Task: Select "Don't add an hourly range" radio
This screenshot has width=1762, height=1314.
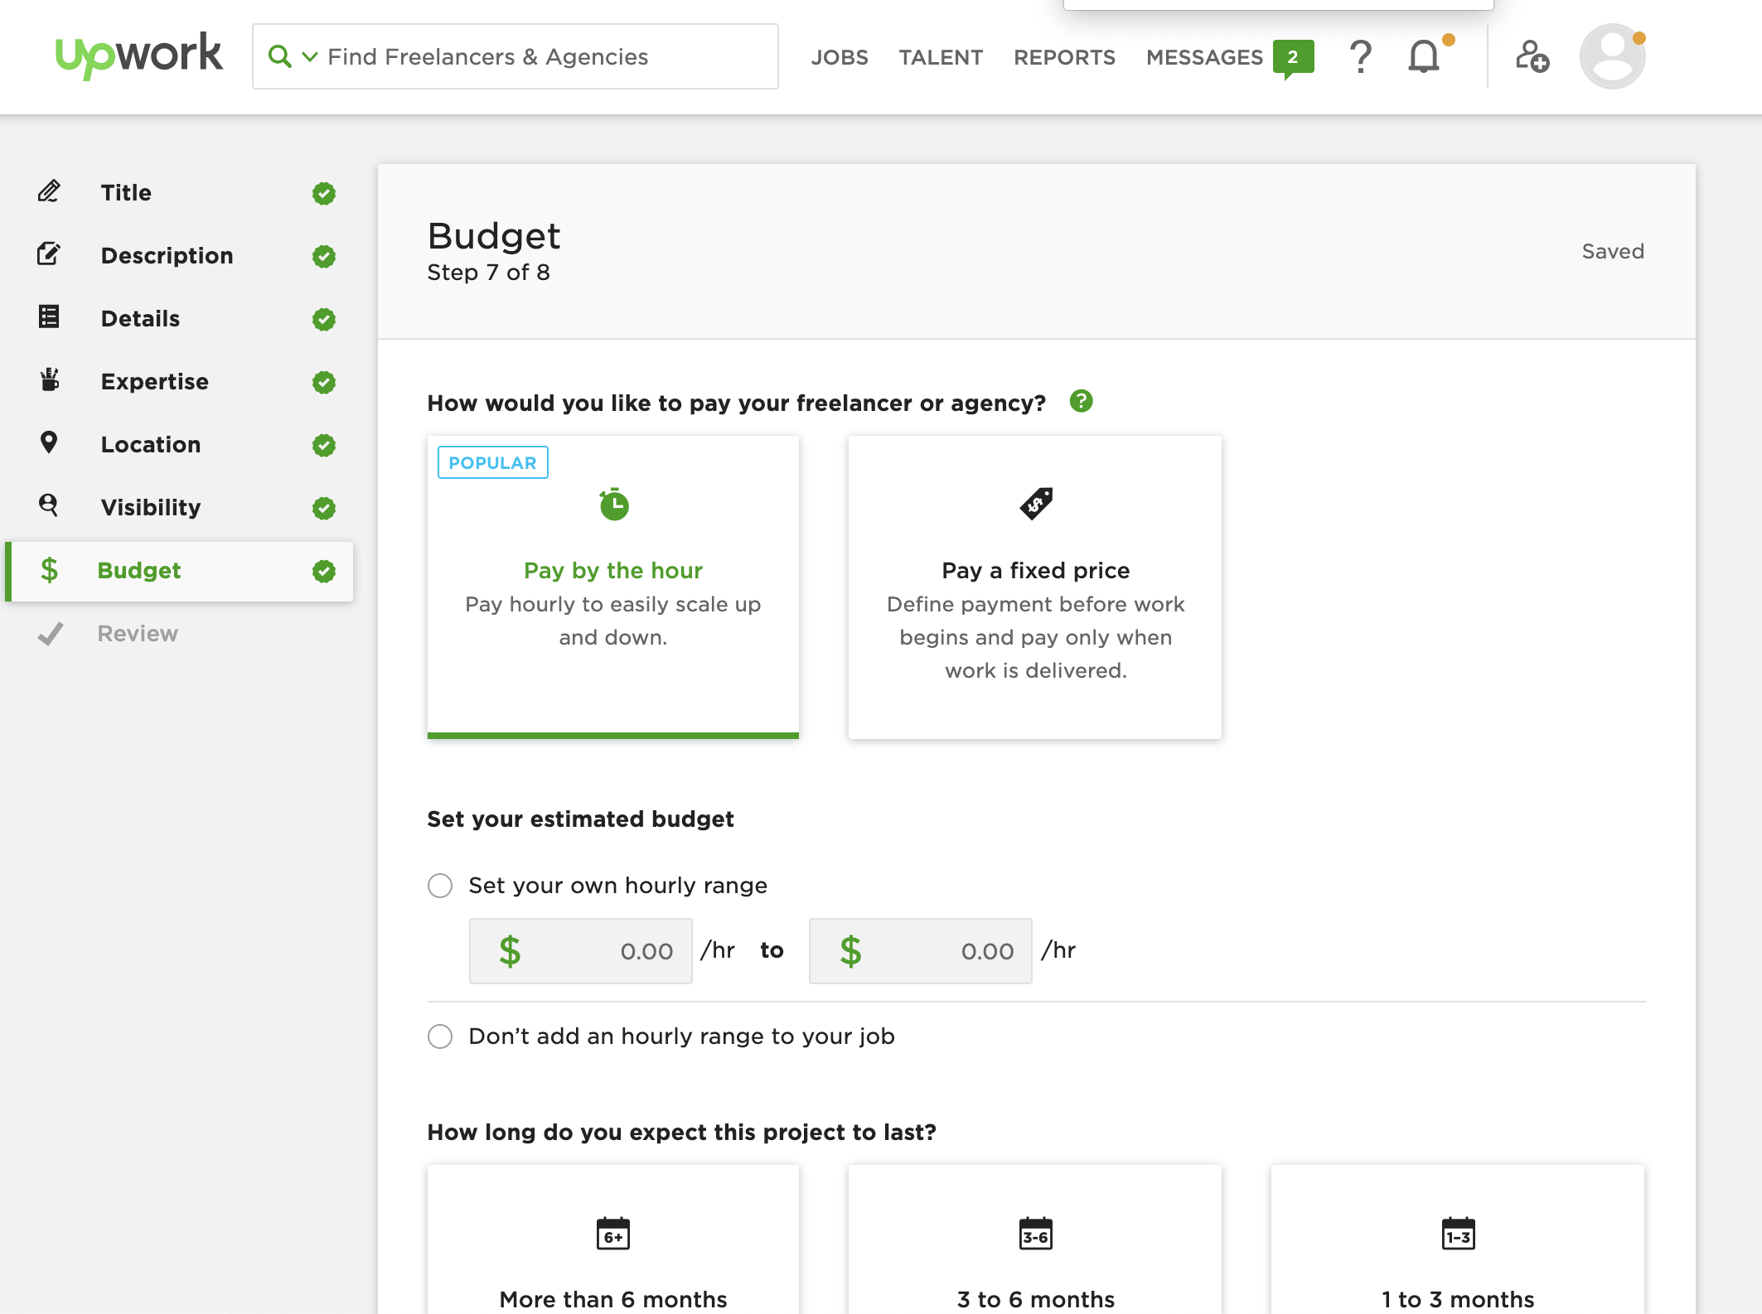Action: point(440,1036)
